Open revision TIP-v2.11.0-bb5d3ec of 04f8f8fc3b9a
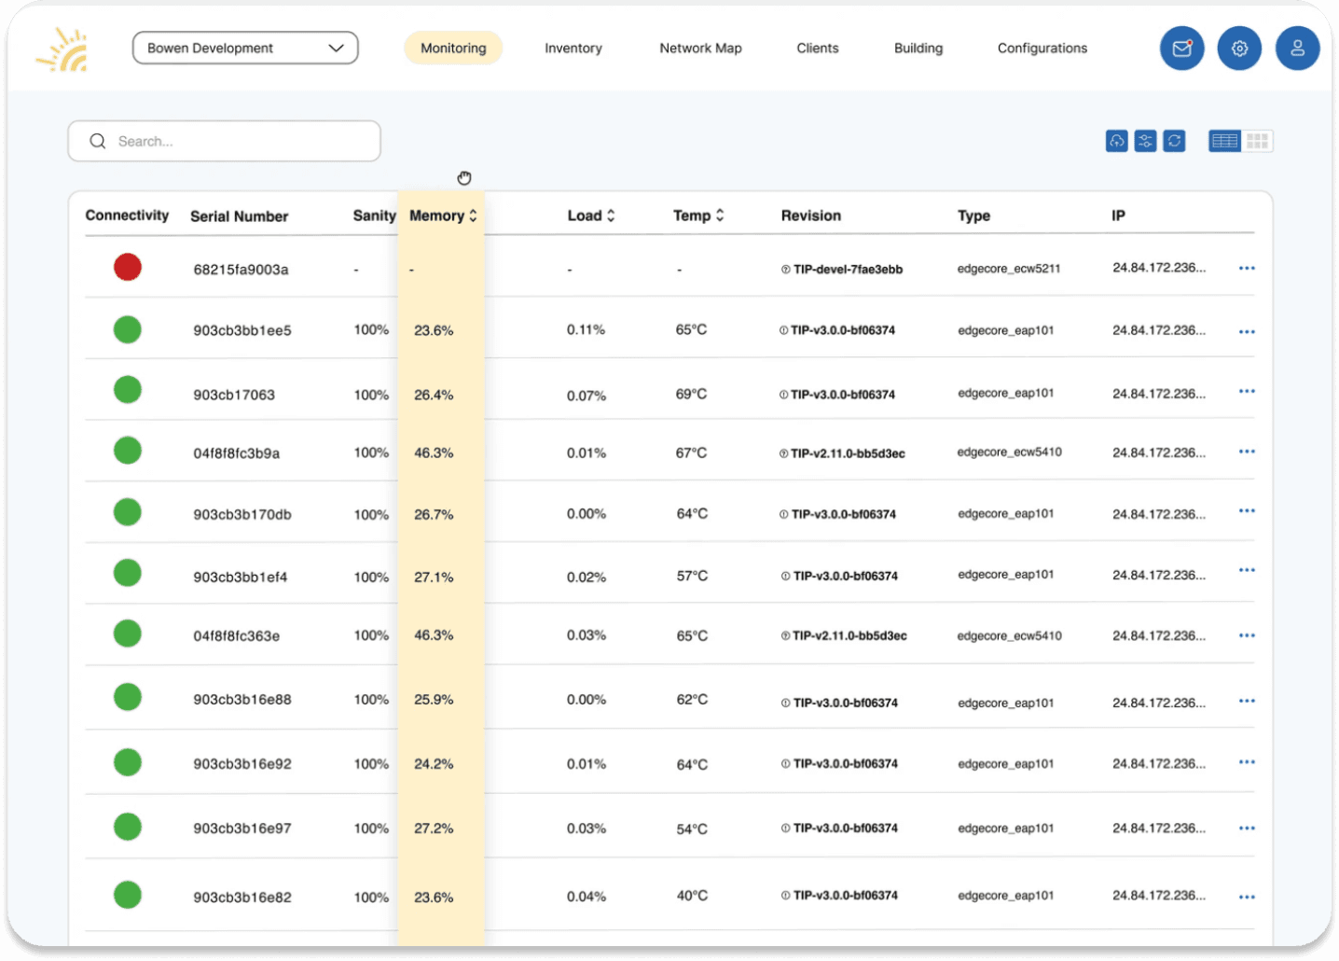This screenshot has height=961, width=1339. 848,453
